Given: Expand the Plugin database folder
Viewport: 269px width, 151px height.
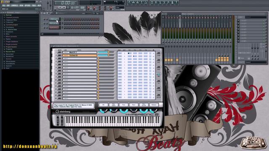Looking at the screenshot, I should (12, 42).
